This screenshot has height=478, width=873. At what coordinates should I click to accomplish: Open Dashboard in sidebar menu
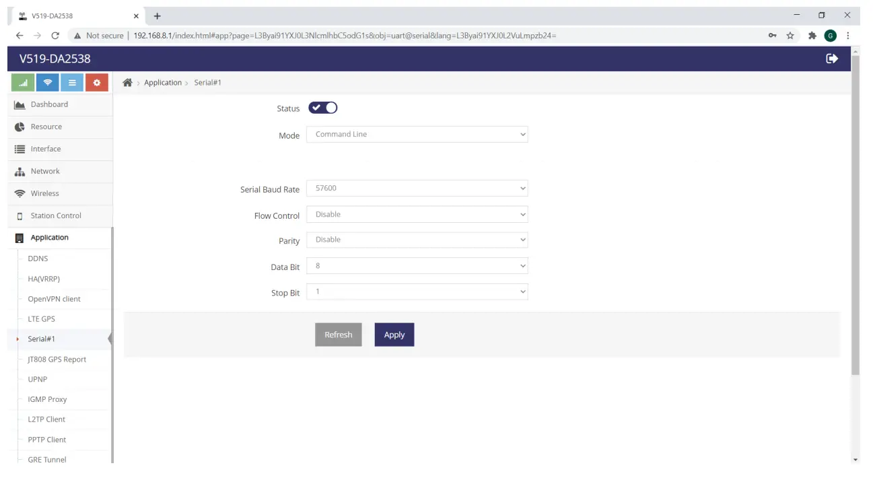coord(60,104)
